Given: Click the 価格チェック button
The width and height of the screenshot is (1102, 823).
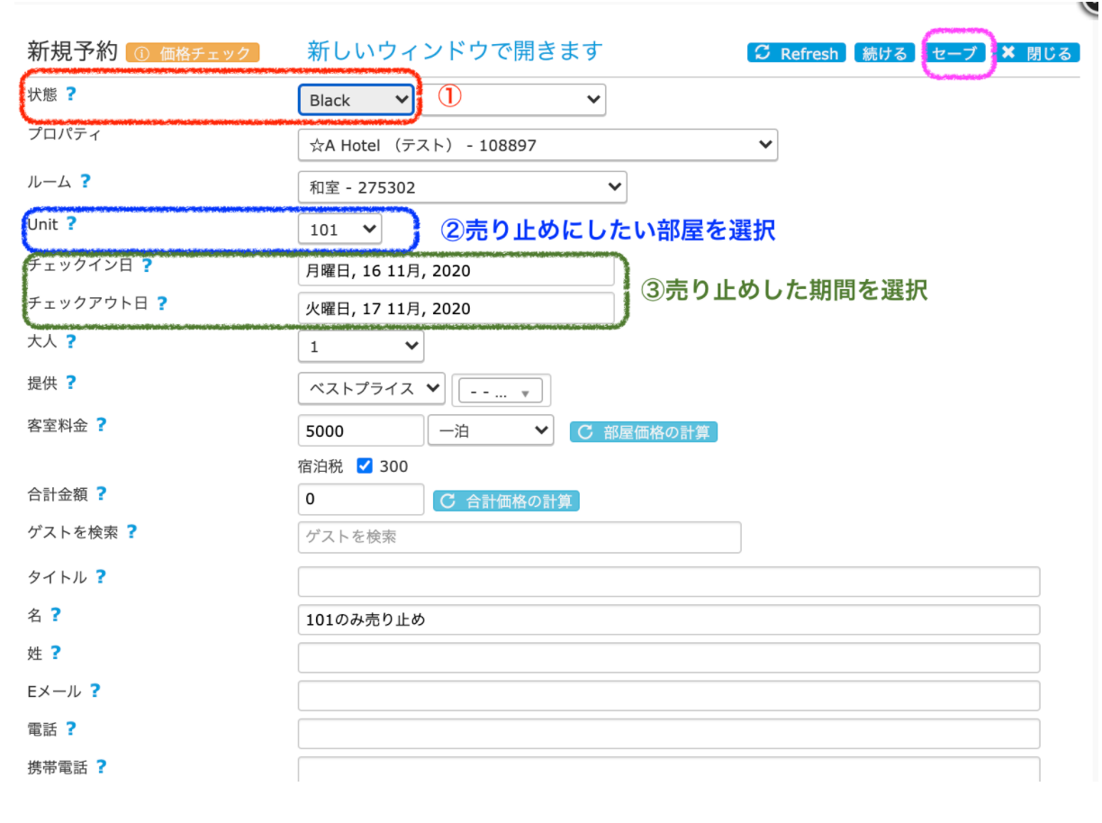Looking at the screenshot, I should 193,53.
